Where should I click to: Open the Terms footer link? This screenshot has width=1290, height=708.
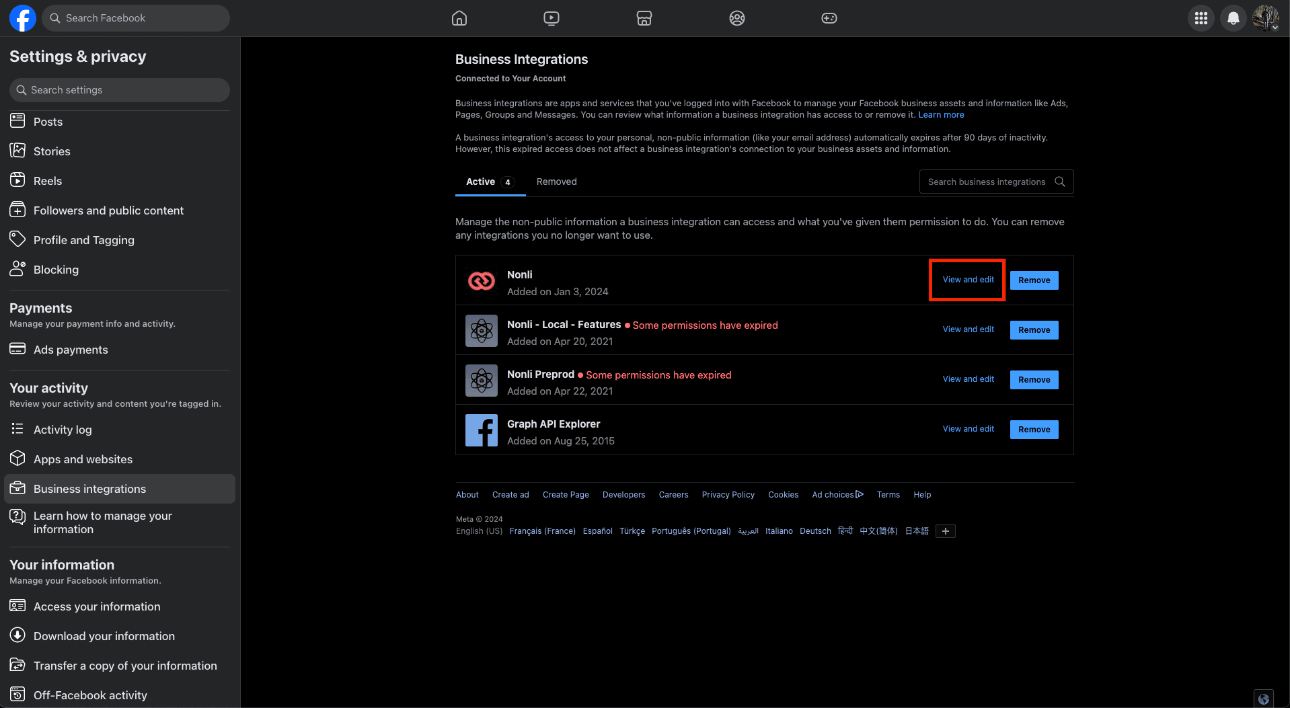point(888,495)
